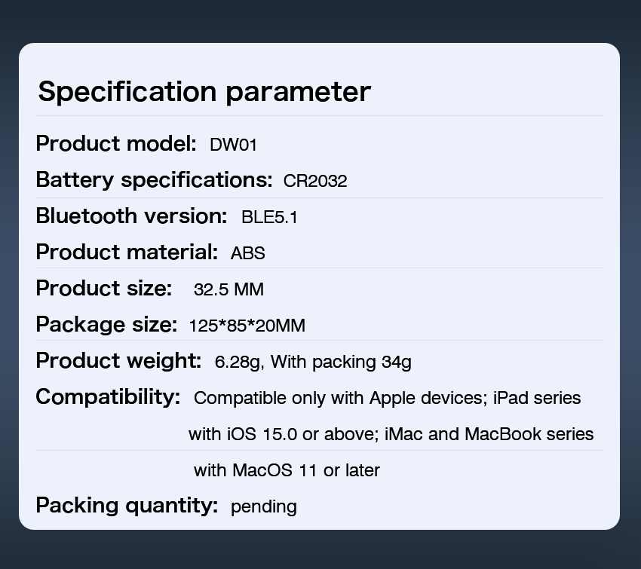
Task: Select the "Product model:" label
Action: pos(116,143)
